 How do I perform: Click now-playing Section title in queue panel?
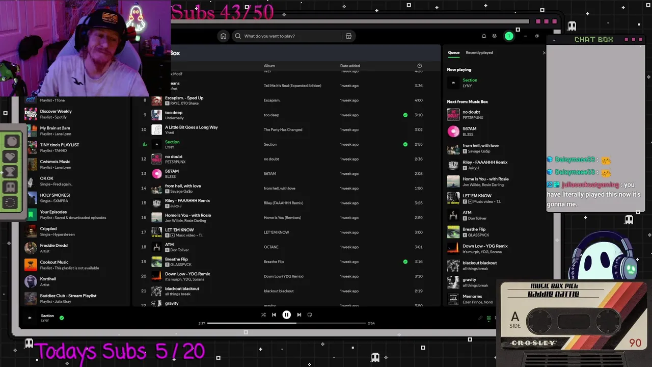(470, 80)
